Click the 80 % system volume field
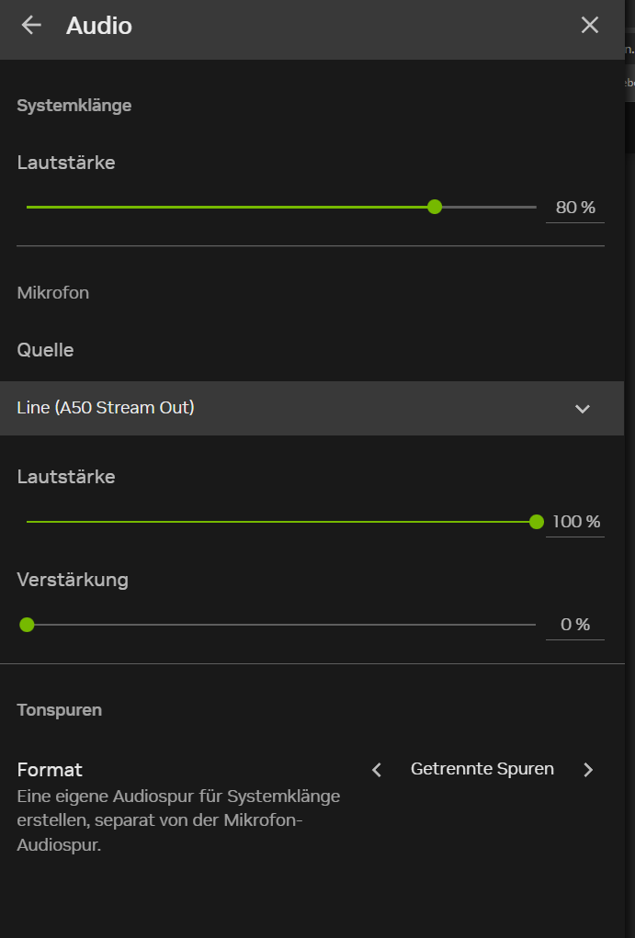Image resolution: width=635 pixels, height=938 pixels. [575, 208]
